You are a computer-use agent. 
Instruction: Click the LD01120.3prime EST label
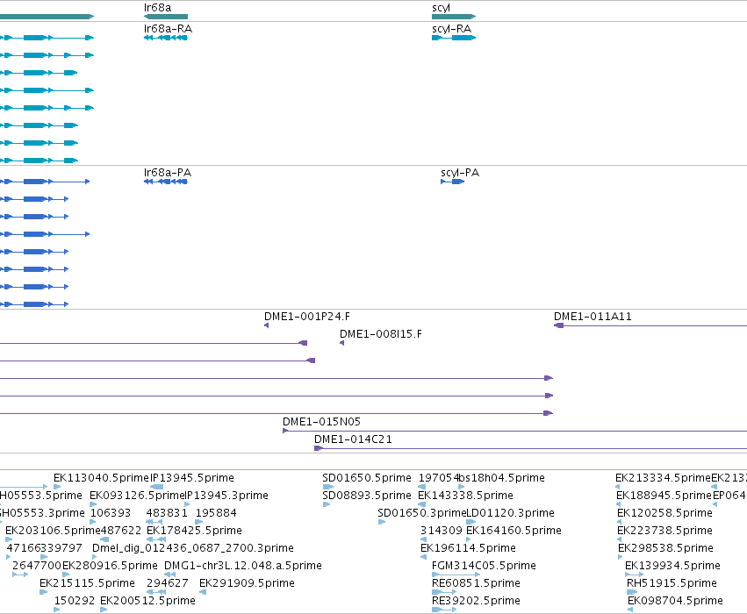point(510,512)
